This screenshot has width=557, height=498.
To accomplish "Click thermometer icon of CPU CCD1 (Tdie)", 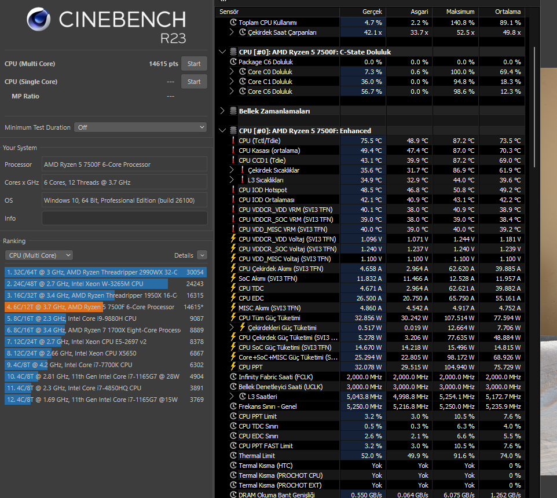I will pos(233,160).
